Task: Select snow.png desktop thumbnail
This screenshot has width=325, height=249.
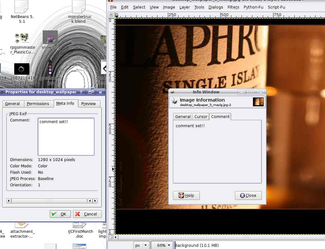Action: tap(50, 37)
